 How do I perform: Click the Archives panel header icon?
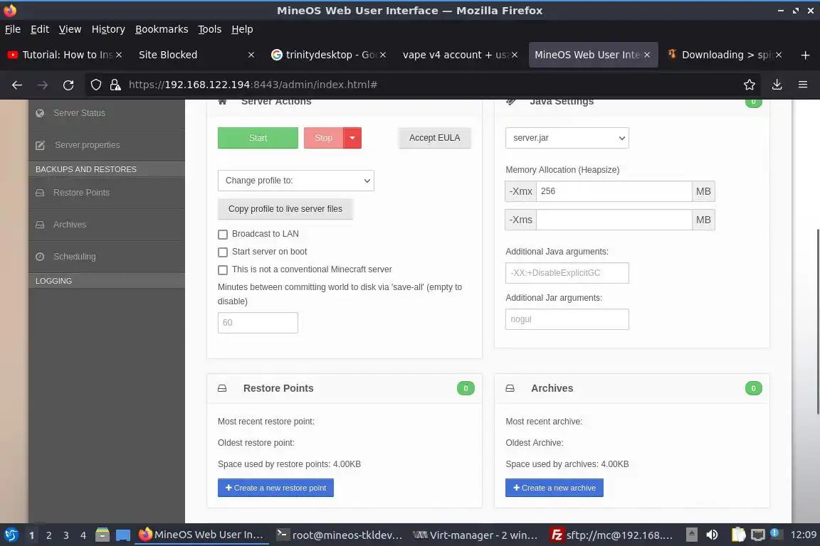coord(510,388)
